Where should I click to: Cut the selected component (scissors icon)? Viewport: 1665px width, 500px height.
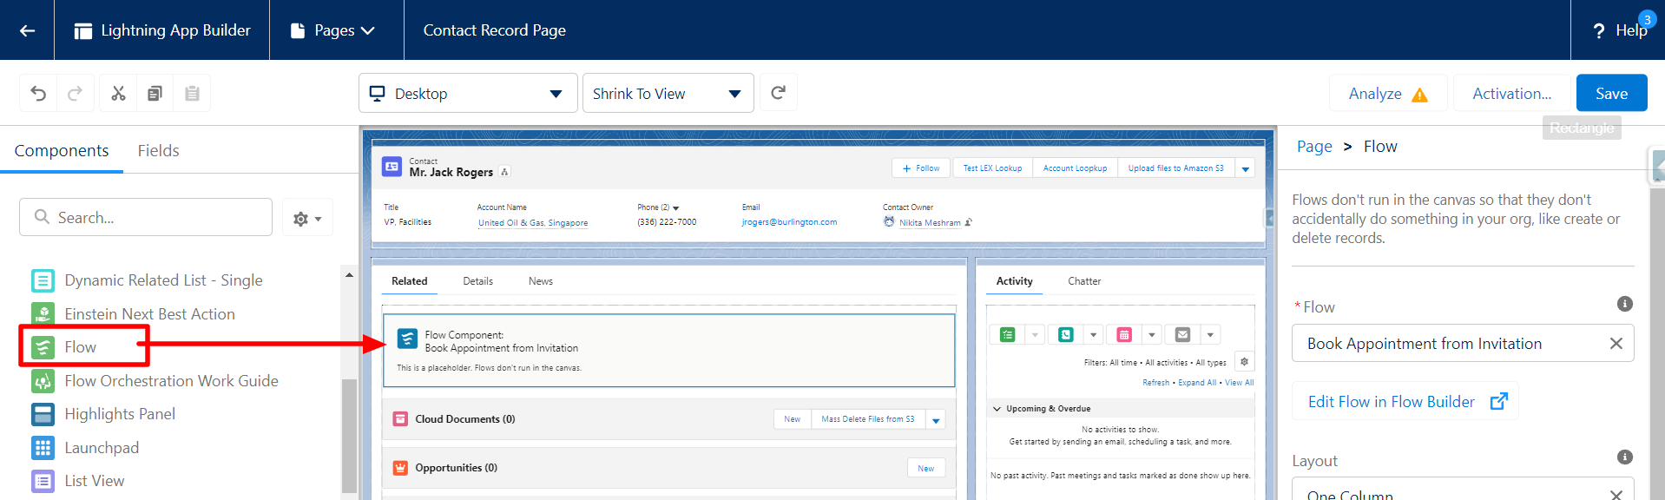[118, 93]
